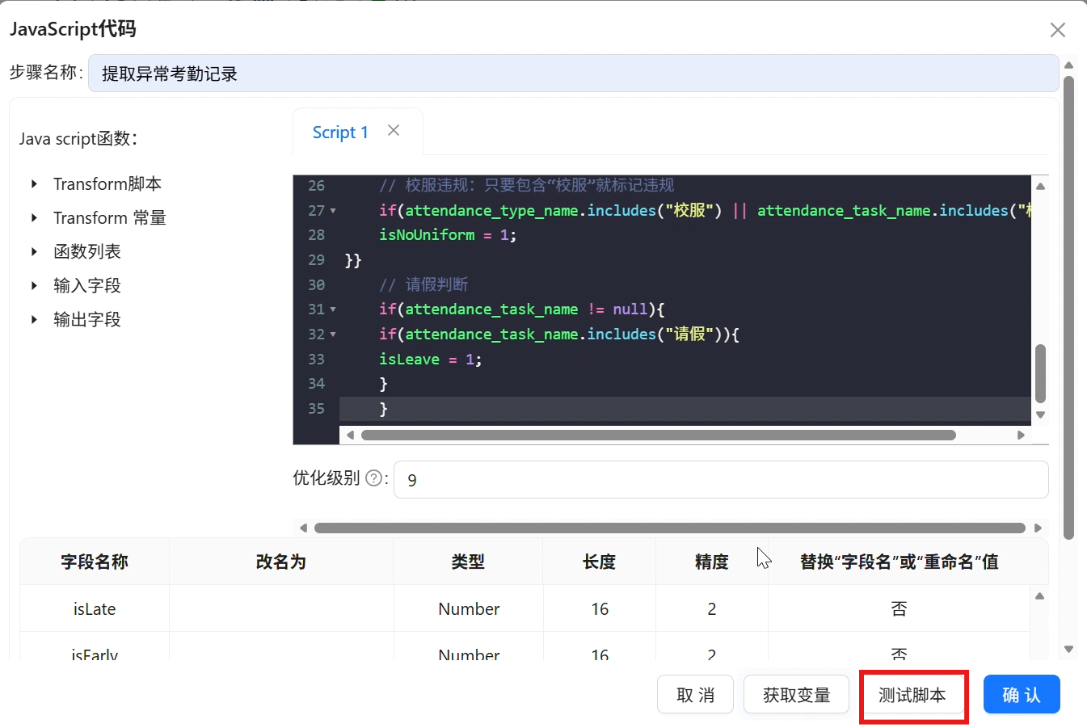This screenshot has height=728, width=1087.
Task: Click the 否 cell in the isLate row
Action: (x=900, y=608)
